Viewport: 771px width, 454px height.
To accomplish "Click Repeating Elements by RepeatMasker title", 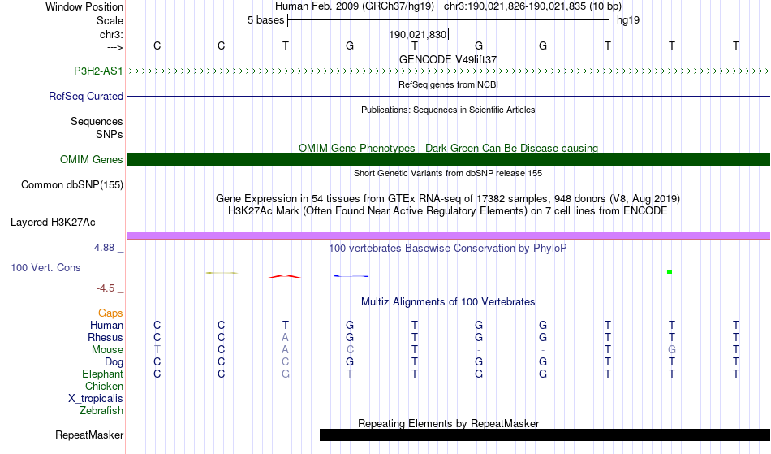I will point(449,423).
